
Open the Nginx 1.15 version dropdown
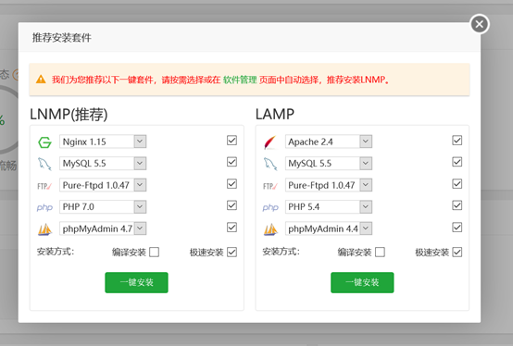pyautogui.click(x=103, y=142)
